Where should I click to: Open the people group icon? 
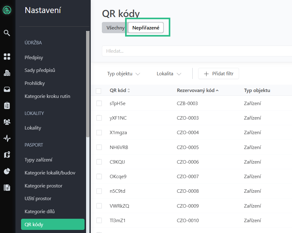(x=7, y=122)
